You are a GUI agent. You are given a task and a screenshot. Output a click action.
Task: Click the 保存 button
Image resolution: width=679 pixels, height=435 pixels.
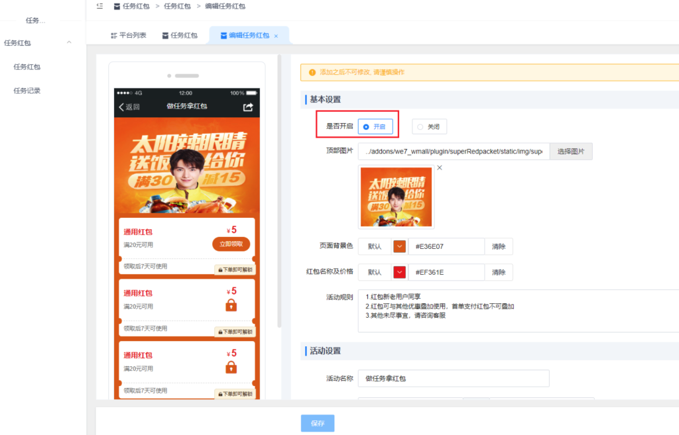[x=318, y=423]
